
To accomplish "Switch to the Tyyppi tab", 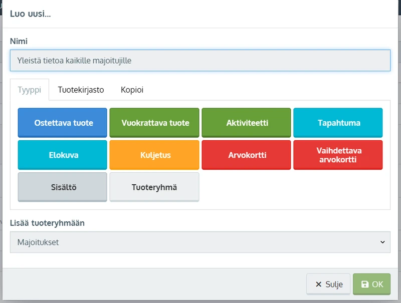I will 30,90.
